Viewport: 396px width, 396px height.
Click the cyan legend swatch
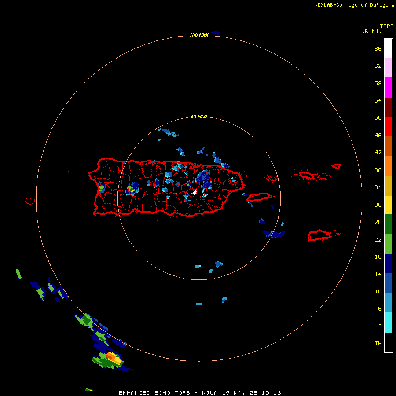[x=389, y=323]
